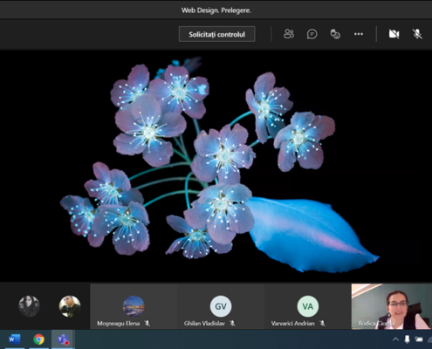Viewport: 432px width, 349px height.
Task: Select the sunglasses man participant avatar
Action: 70,306
